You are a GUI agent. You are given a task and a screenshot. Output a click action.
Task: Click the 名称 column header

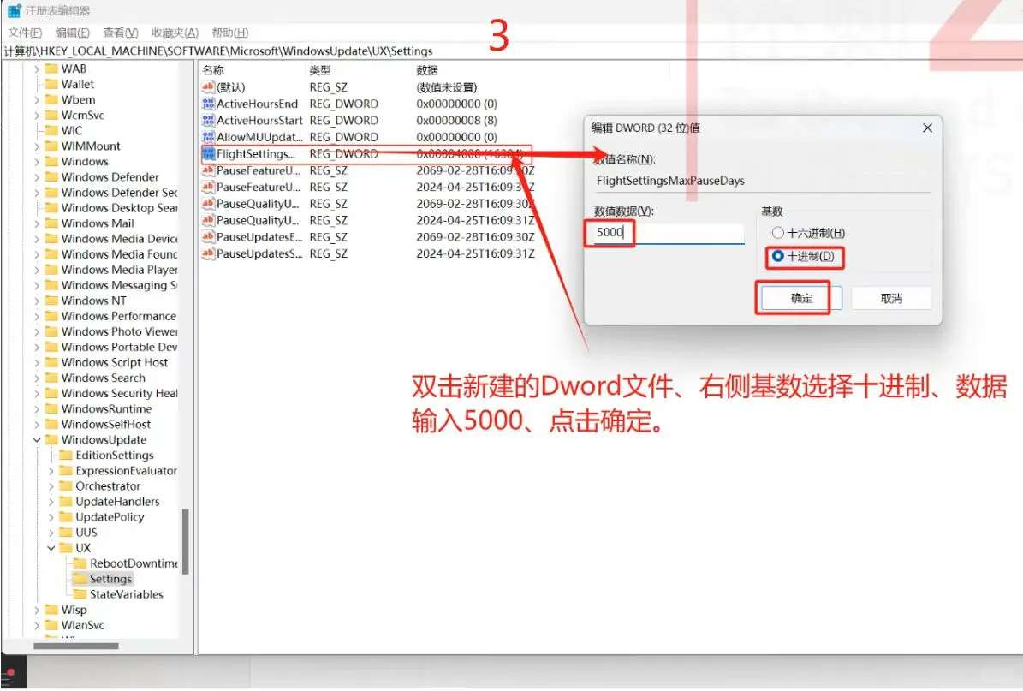tap(213, 70)
